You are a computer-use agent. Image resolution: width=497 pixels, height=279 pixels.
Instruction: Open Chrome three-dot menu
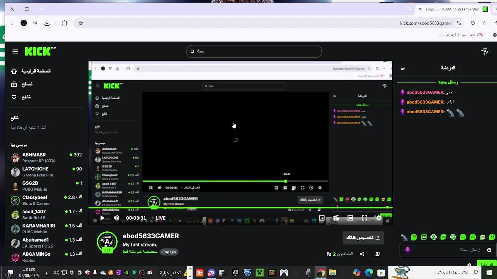point(12,23)
